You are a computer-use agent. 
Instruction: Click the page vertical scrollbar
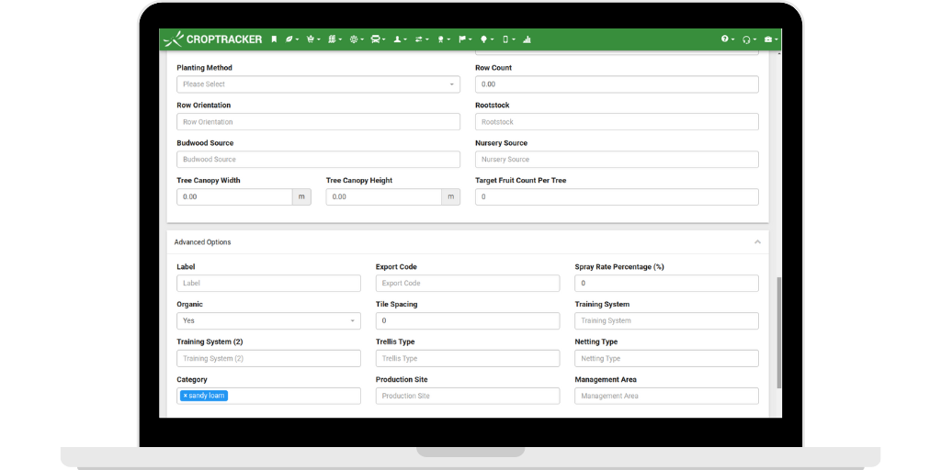click(x=779, y=330)
